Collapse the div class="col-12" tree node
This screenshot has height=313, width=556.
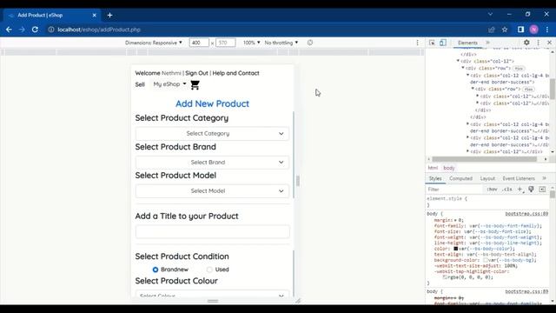pyautogui.click(x=458, y=61)
